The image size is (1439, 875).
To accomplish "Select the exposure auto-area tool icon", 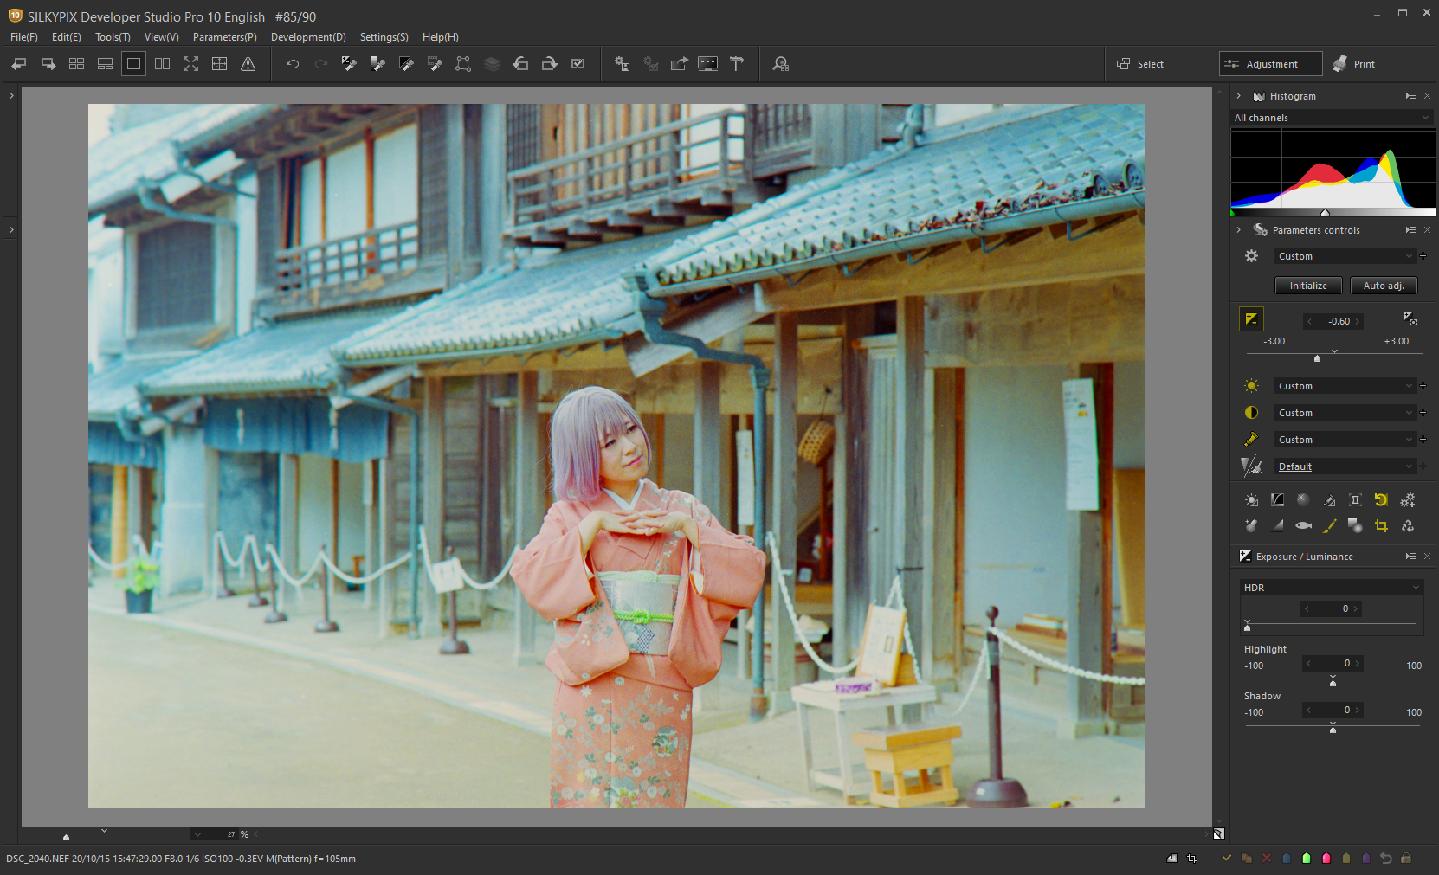I will 1410,319.
